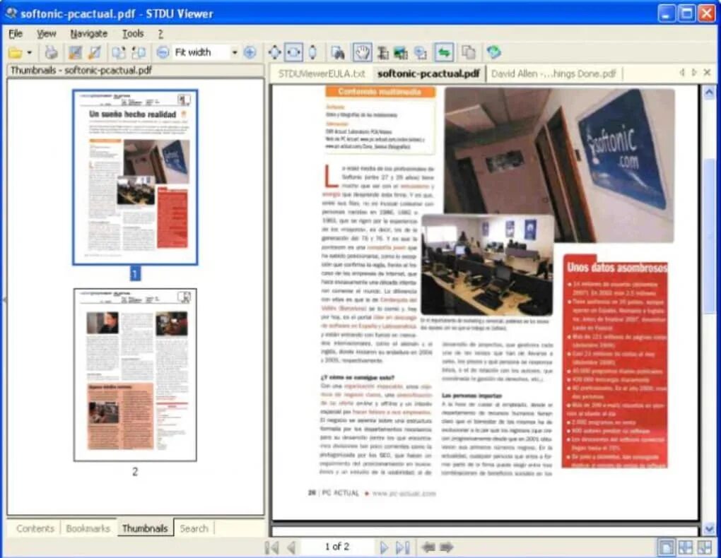The height and width of the screenshot is (558, 721).
Task: Click the Fit width zoom field
Action: coord(201,52)
